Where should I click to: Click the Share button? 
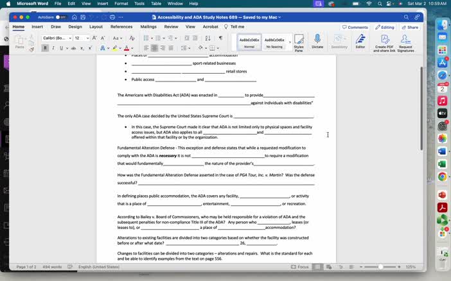410,27
